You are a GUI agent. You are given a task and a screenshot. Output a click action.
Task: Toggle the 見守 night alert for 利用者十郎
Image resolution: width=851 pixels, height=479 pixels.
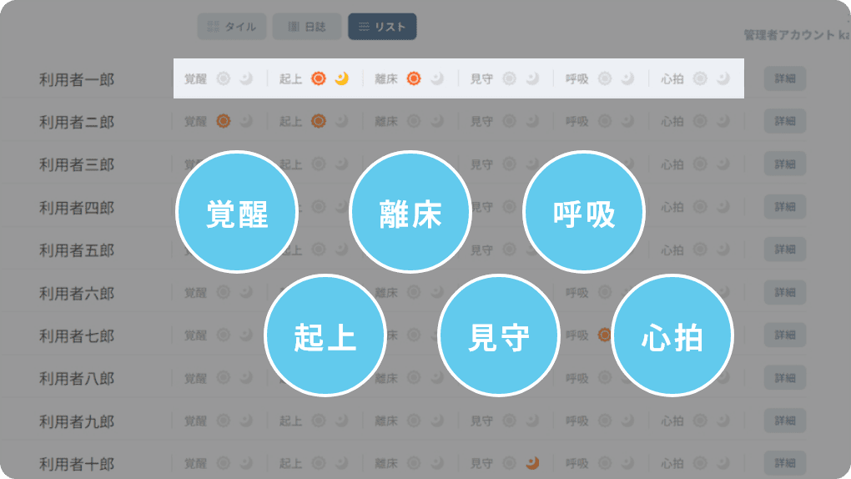pos(532,462)
